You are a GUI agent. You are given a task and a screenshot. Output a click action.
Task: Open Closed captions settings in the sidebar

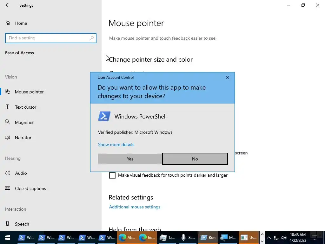pos(30,188)
